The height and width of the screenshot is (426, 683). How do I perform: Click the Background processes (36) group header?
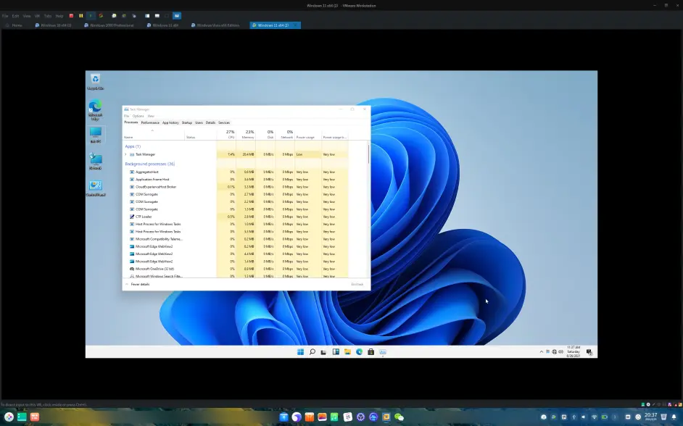click(x=150, y=164)
